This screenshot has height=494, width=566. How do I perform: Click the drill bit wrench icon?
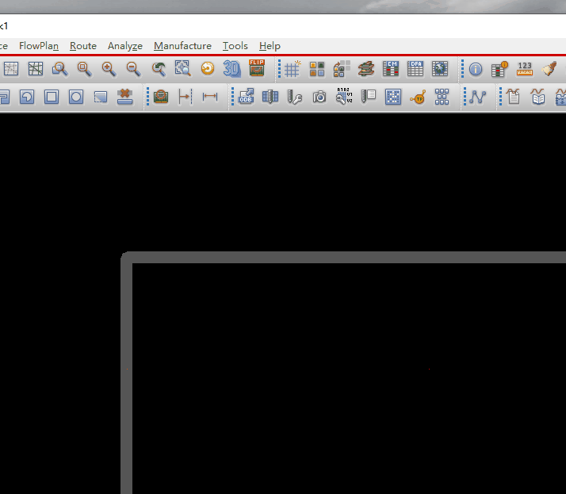pyautogui.click(x=295, y=97)
